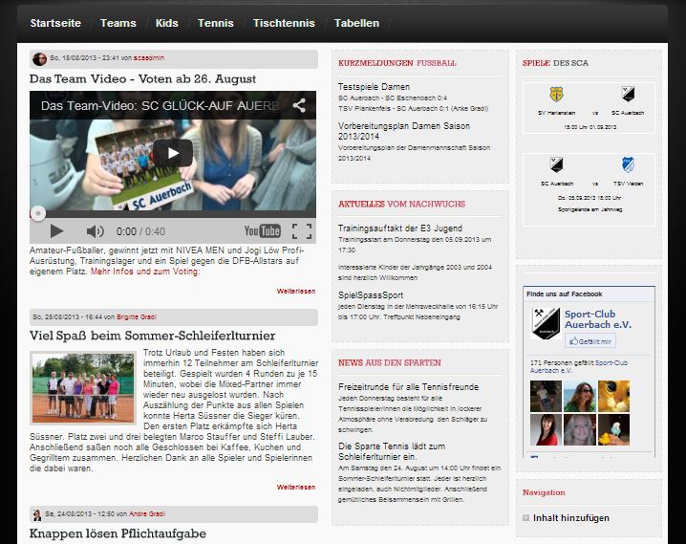
Task: Enter fullscreen mode on the video player
Action: [302, 231]
